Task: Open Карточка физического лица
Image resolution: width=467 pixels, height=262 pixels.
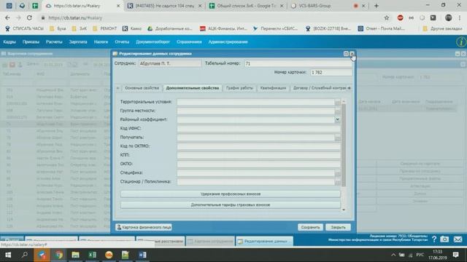Action: coord(144,227)
